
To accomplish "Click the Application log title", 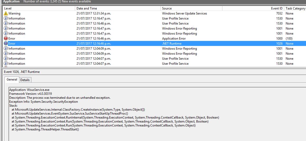I will coord(12,2).
